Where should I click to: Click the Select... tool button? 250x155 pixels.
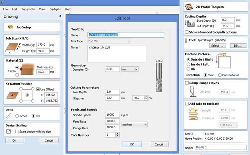(217, 46)
